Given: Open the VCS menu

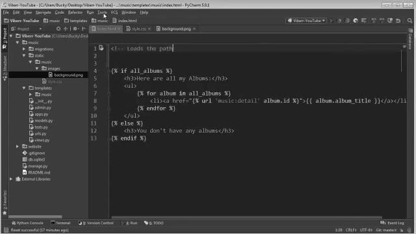Looking at the screenshot, I should coord(114,12).
